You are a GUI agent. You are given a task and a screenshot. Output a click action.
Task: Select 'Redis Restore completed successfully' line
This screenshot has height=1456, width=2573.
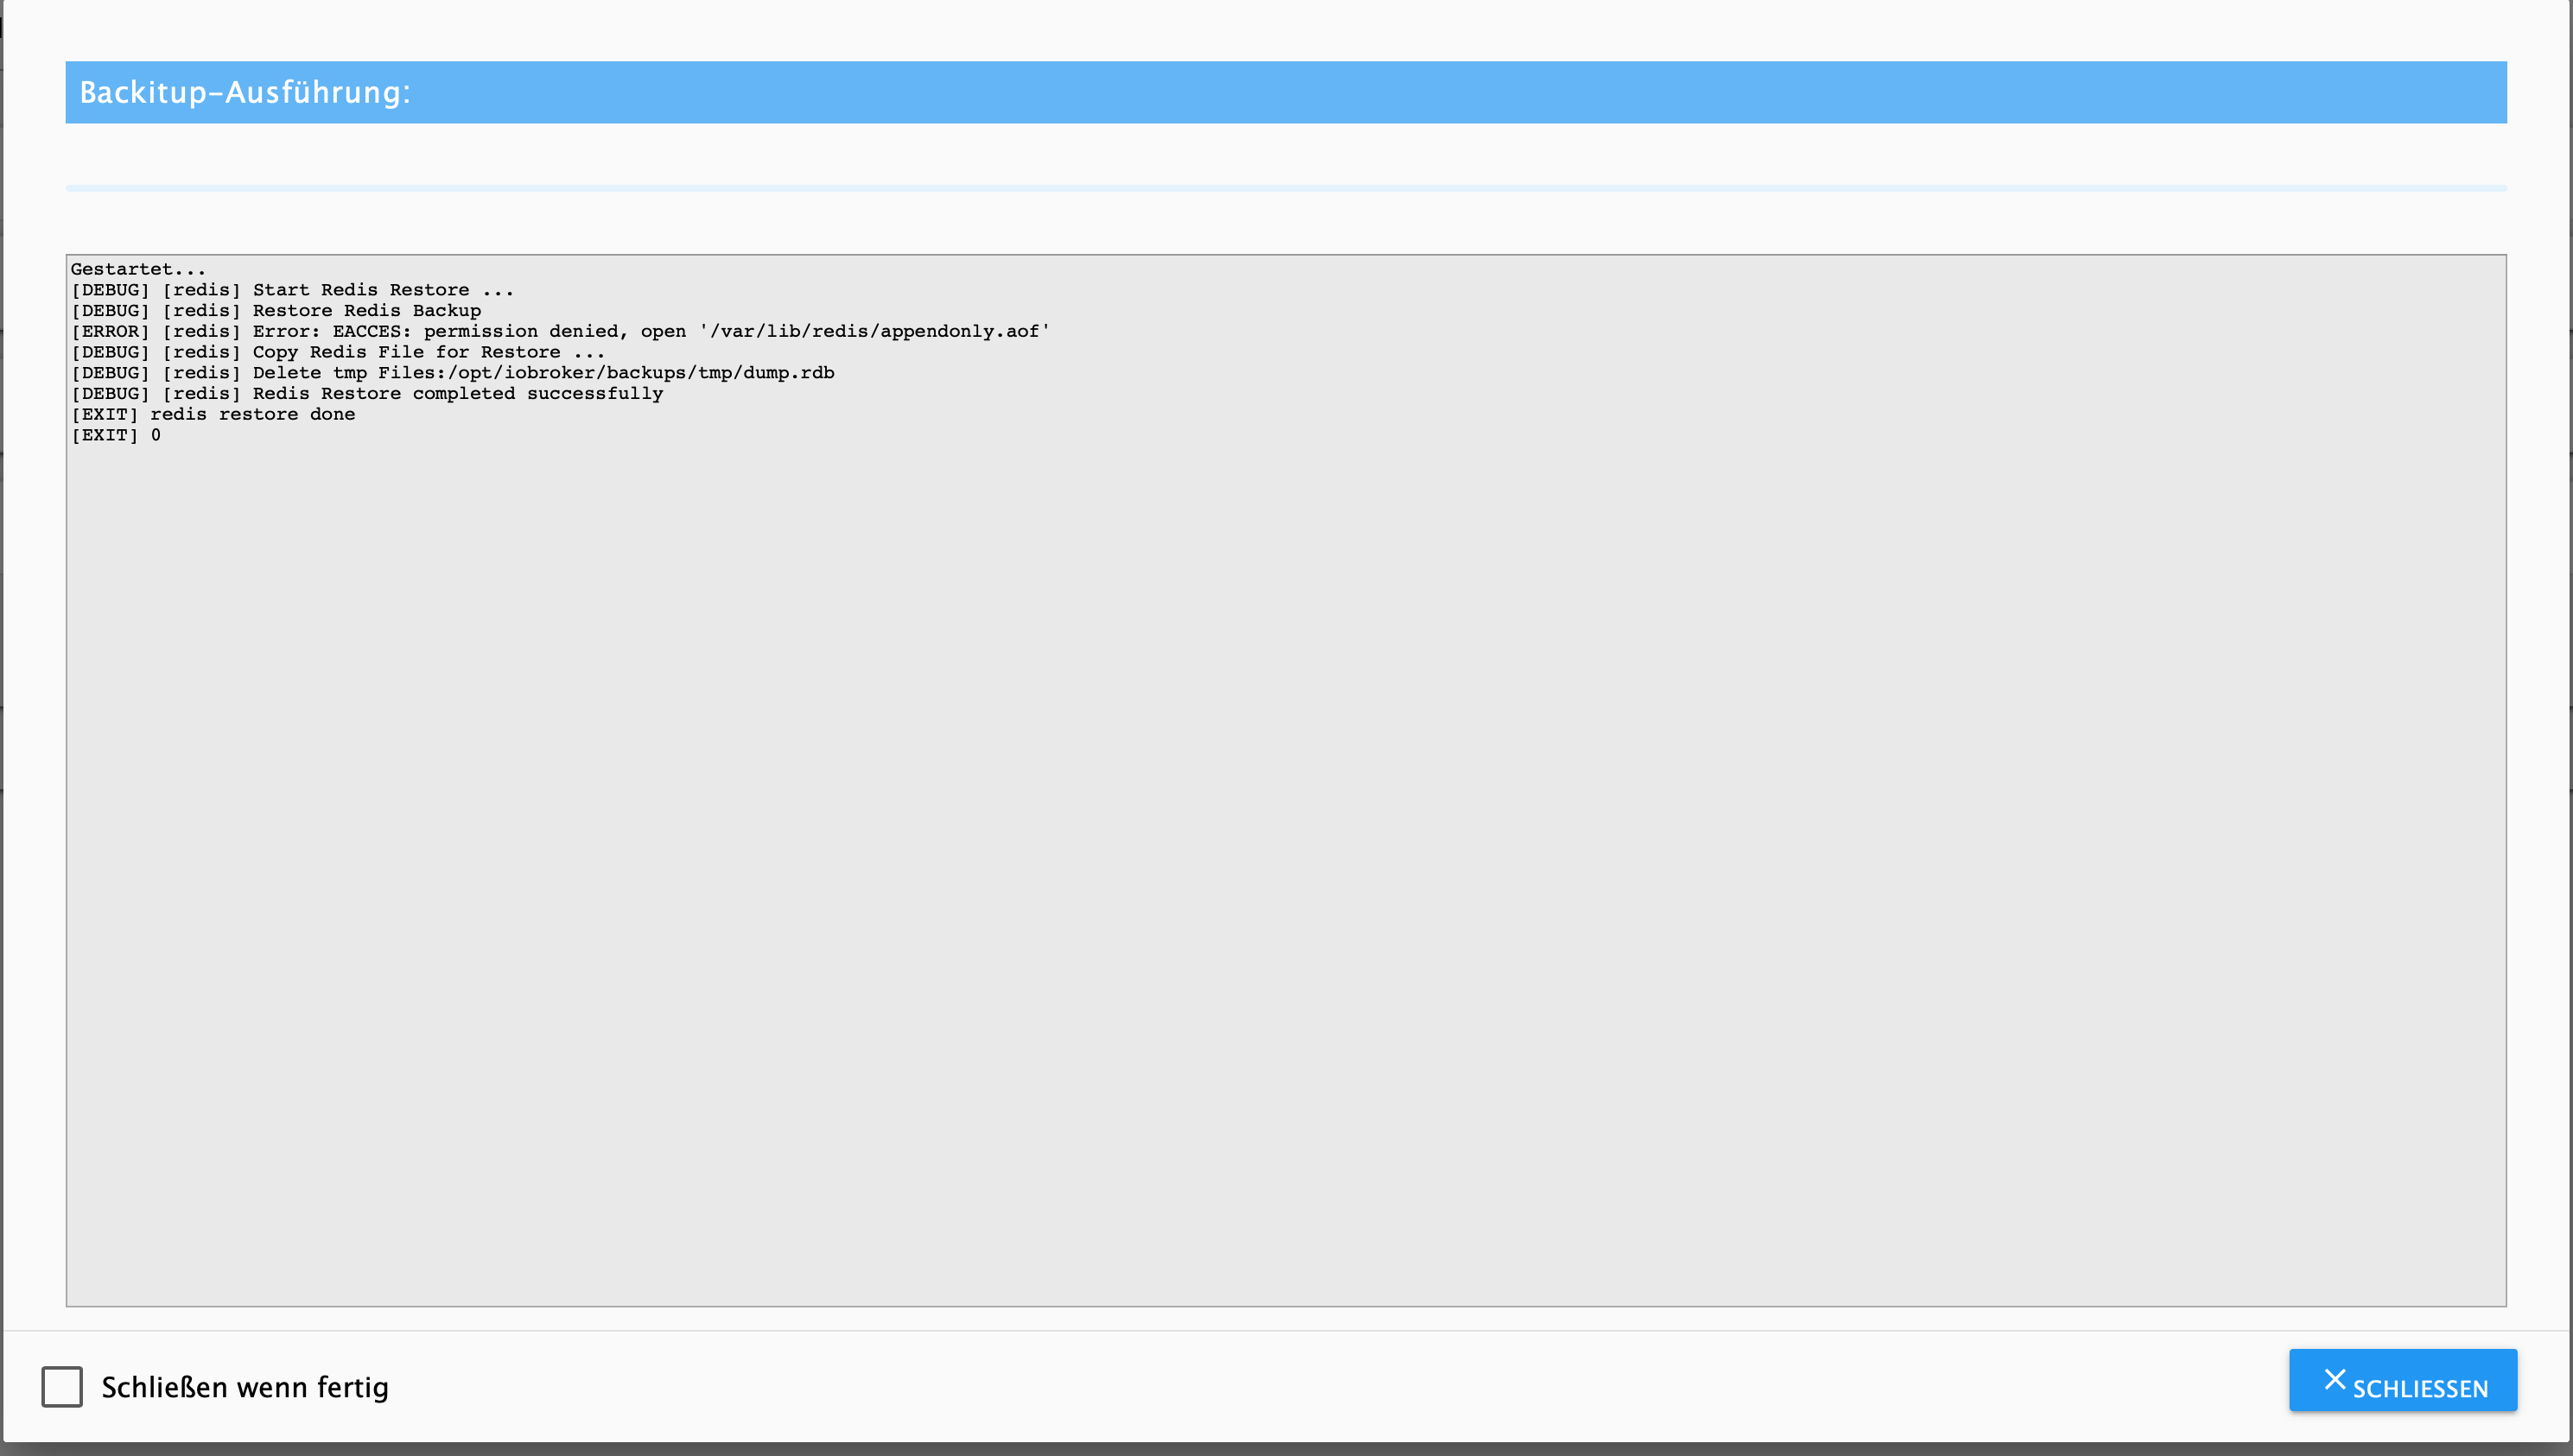coord(367,394)
